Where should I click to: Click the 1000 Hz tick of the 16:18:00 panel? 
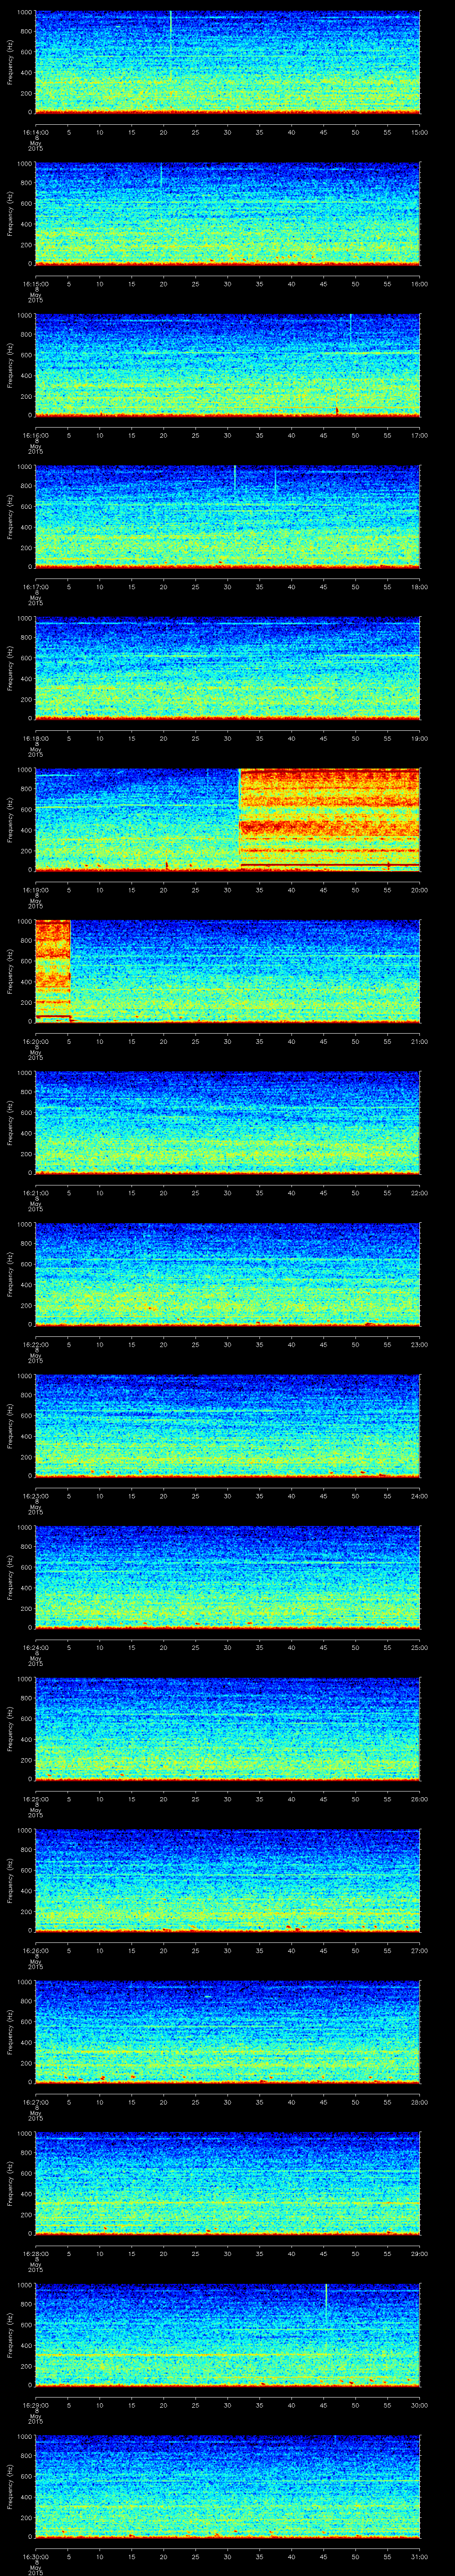pyautogui.click(x=25, y=618)
